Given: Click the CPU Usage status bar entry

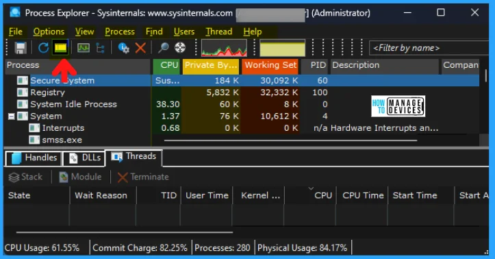Looking at the screenshot, I should (x=42, y=248).
